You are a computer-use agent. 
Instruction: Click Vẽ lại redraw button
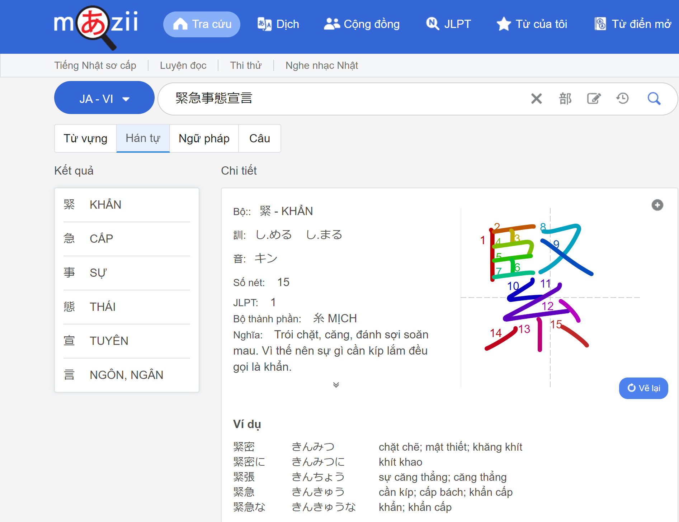click(x=643, y=388)
